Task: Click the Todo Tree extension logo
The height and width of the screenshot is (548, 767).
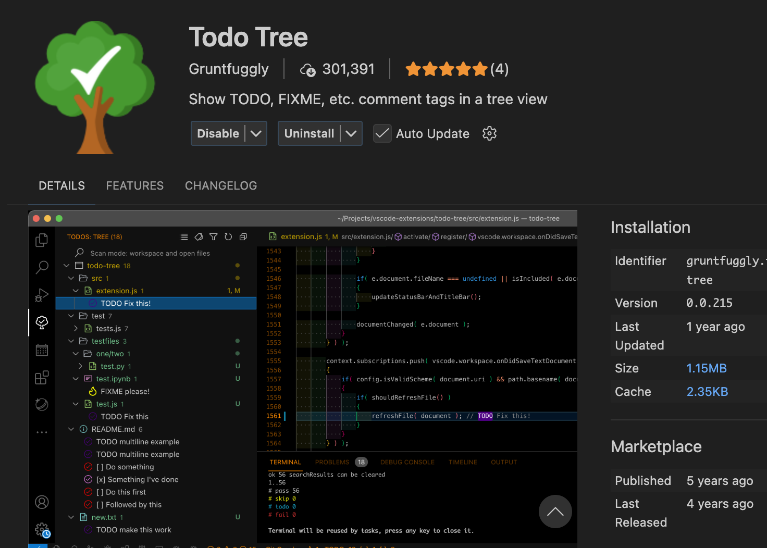Action: [x=95, y=88]
